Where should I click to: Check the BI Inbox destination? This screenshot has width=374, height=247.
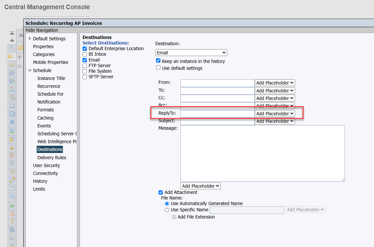click(85, 54)
